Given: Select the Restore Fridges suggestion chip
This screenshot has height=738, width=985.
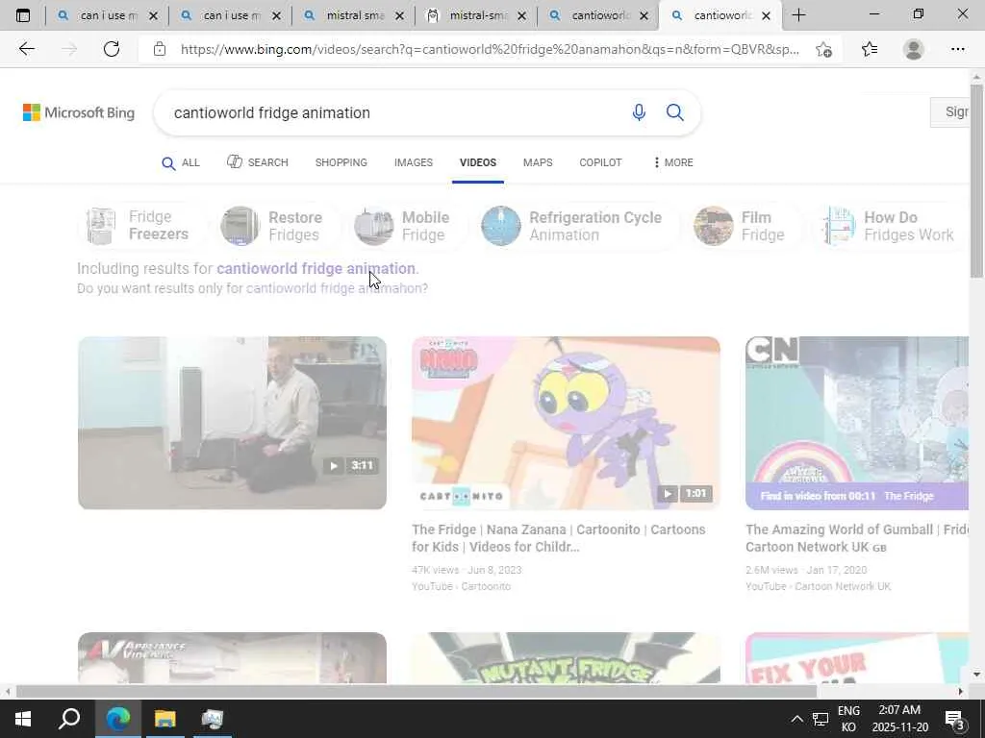Looking at the screenshot, I should [x=276, y=226].
